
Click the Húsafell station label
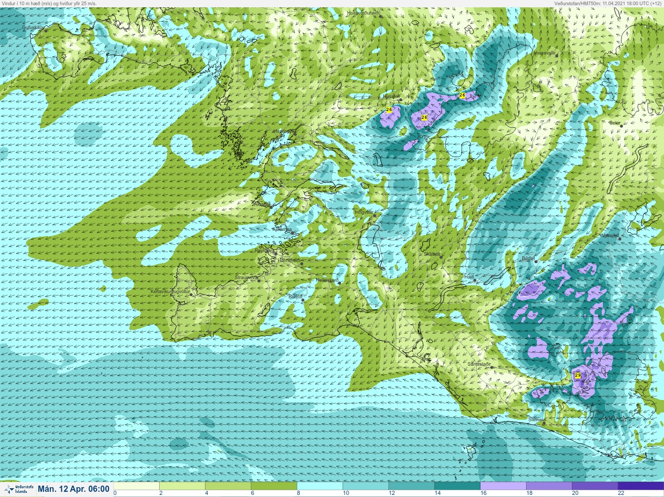[391, 96]
